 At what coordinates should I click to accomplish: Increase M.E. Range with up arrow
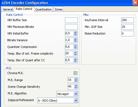(76, 79)
